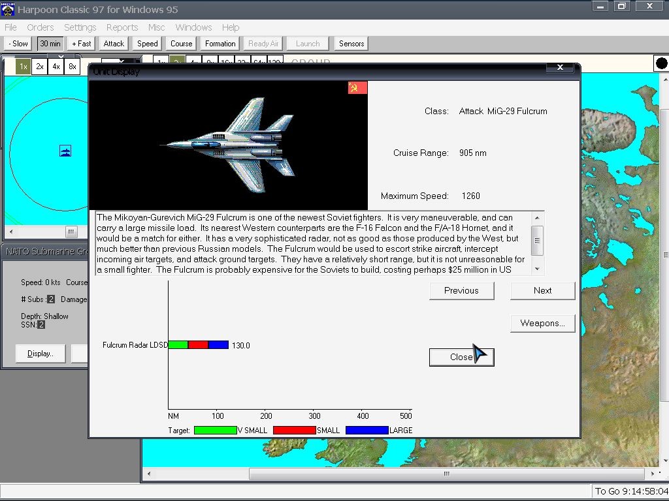This screenshot has width=669, height=501.
Task: Click the small map horizontal scroll thumb
Action: point(71,232)
